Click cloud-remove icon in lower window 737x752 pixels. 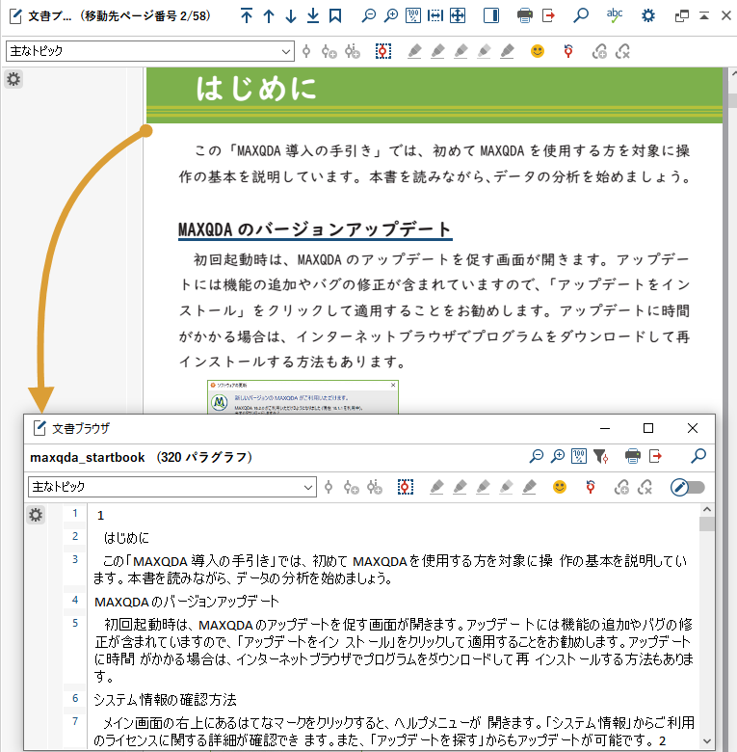645,488
